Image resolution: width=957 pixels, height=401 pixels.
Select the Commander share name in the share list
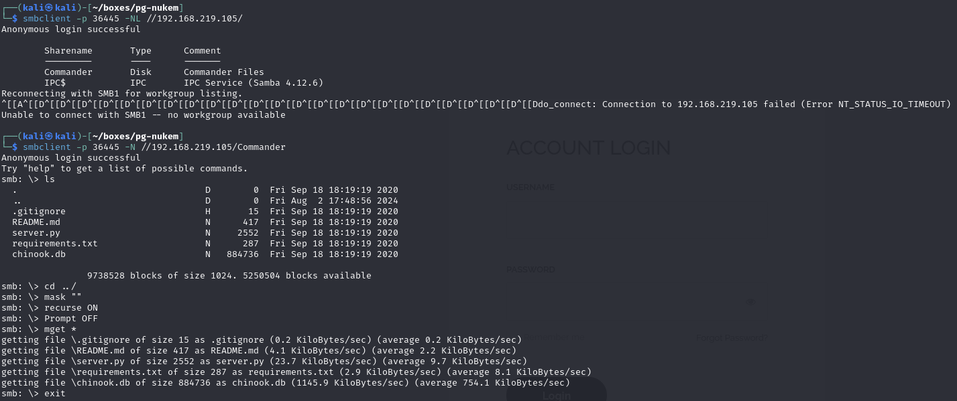tap(68, 72)
